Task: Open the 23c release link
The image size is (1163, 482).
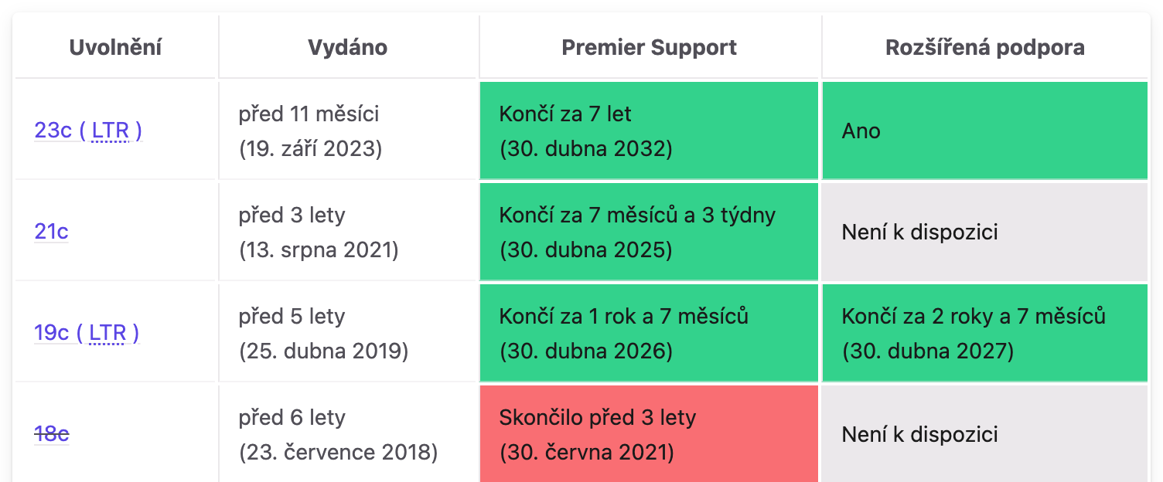Action: coord(53,131)
